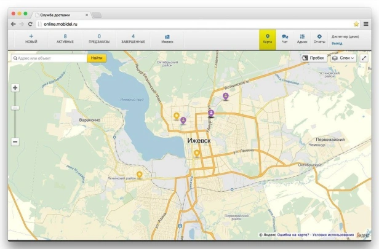Open the Чат chat section
Screen dimensions: 379x249
(285, 39)
